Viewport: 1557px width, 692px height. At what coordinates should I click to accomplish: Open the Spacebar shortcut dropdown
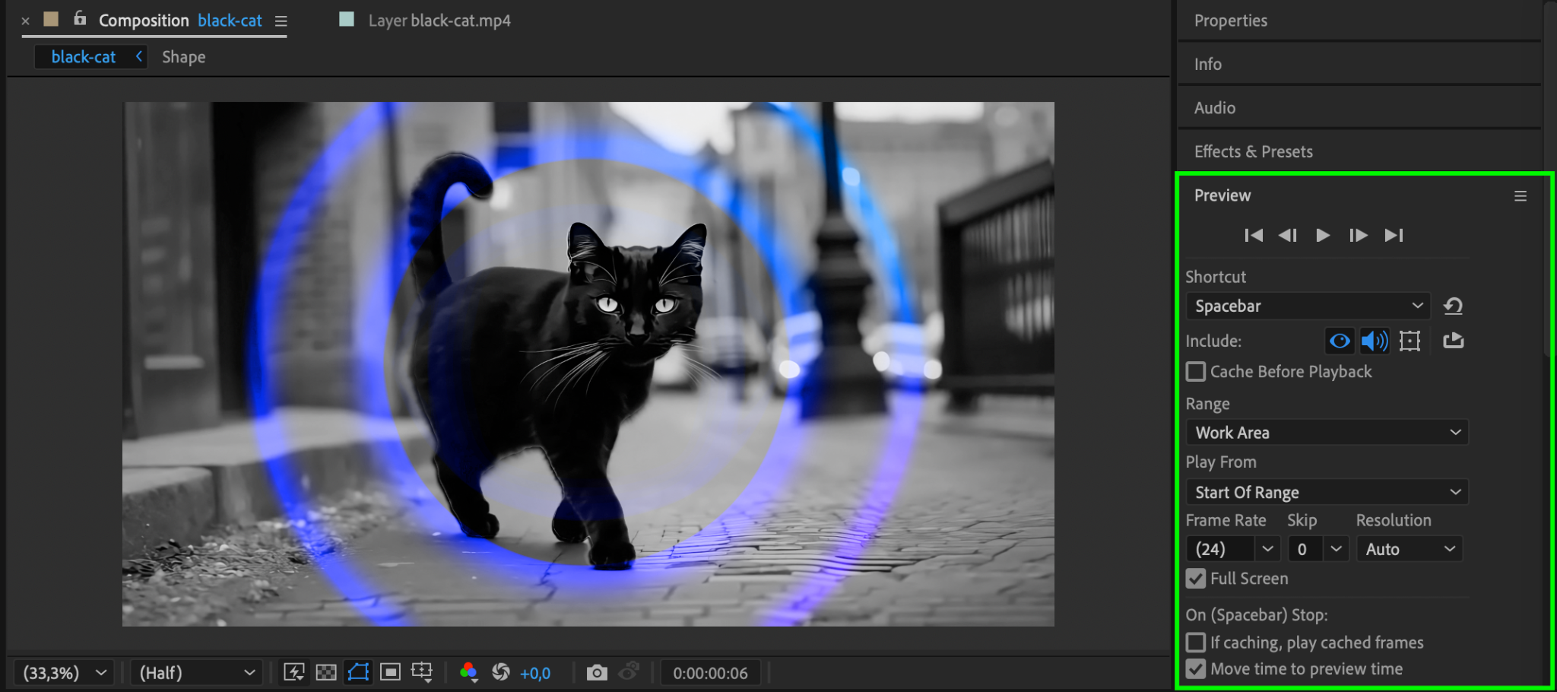tap(1308, 306)
